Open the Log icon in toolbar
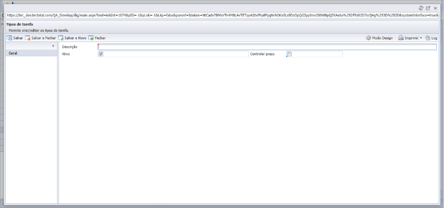The image size is (444, 208). click(x=428, y=38)
